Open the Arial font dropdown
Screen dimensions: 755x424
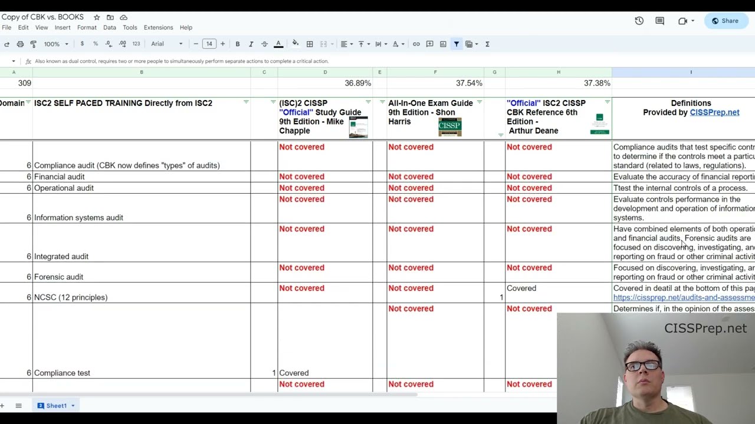pyautogui.click(x=167, y=44)
